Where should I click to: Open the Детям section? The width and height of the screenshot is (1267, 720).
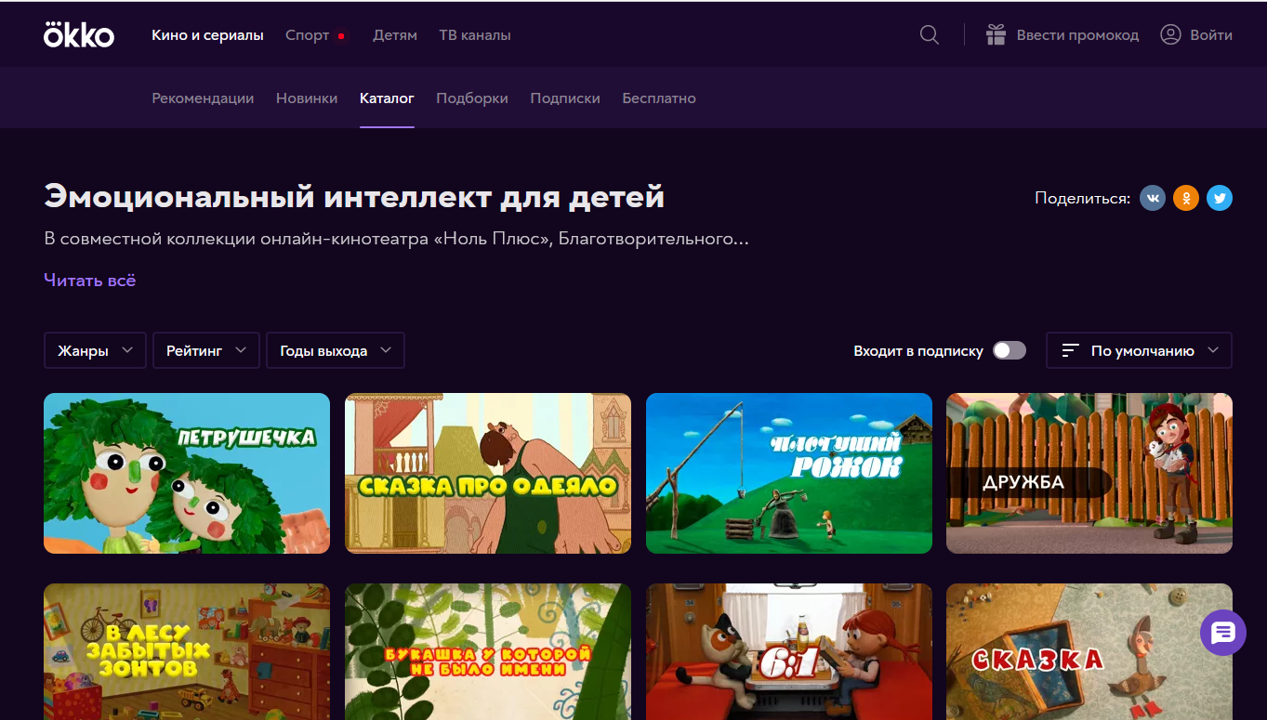click(x=395, y=35)
